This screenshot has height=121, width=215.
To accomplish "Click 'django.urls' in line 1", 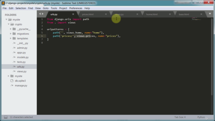I will (x=63, y=19).
